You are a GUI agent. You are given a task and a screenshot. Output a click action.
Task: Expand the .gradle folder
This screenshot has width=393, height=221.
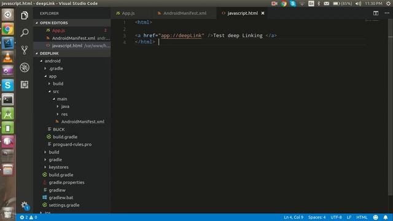[x=56, y=68]
